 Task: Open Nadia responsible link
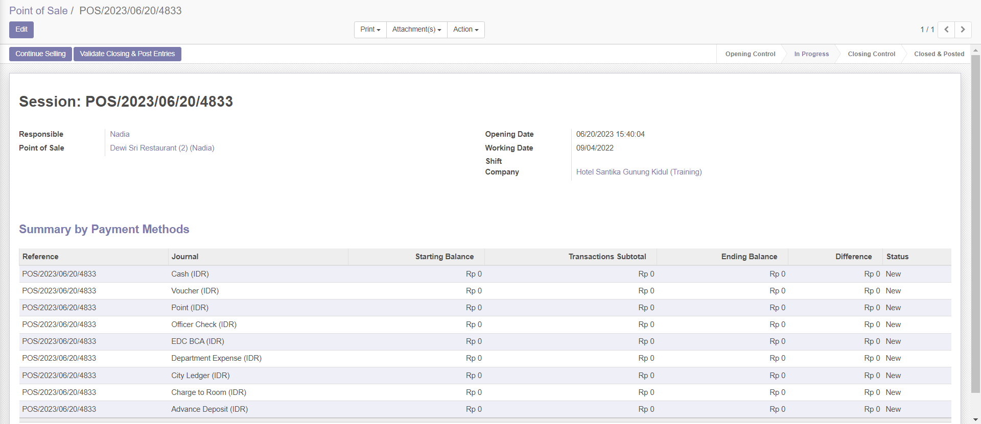pos(120,134)
